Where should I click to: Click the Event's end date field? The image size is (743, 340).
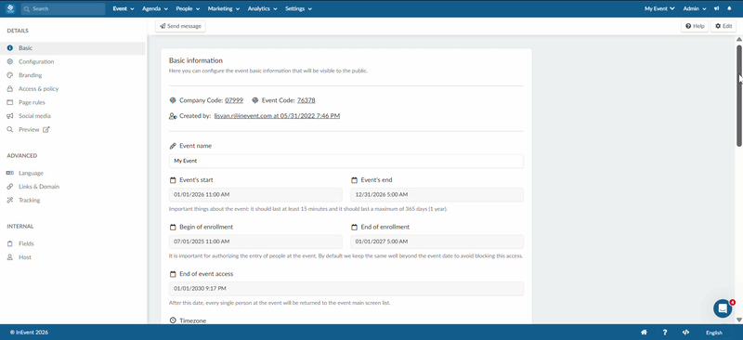click(437, 194)
